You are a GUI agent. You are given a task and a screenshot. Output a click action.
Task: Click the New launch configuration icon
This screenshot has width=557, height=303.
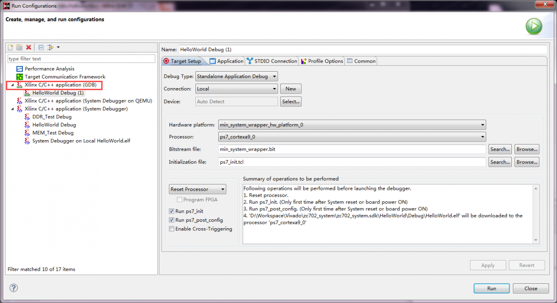tap(11, 47)
